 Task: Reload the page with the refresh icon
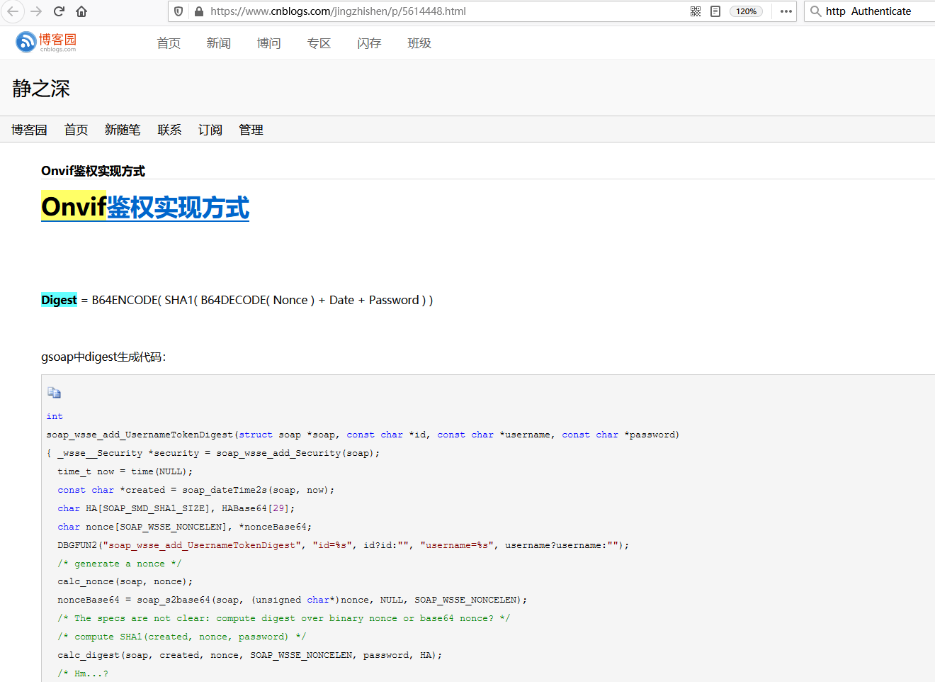[x=59, y=11]
